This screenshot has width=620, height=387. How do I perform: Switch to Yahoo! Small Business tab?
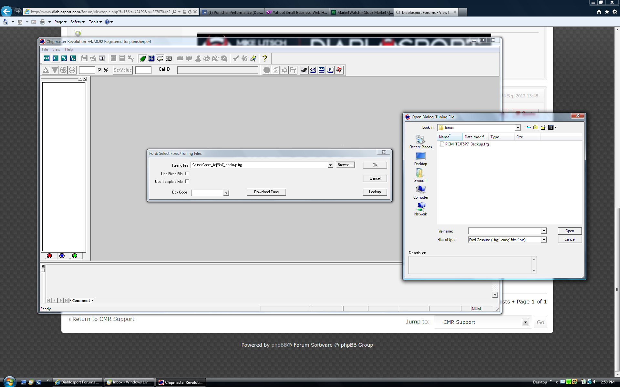coord(297,12)
